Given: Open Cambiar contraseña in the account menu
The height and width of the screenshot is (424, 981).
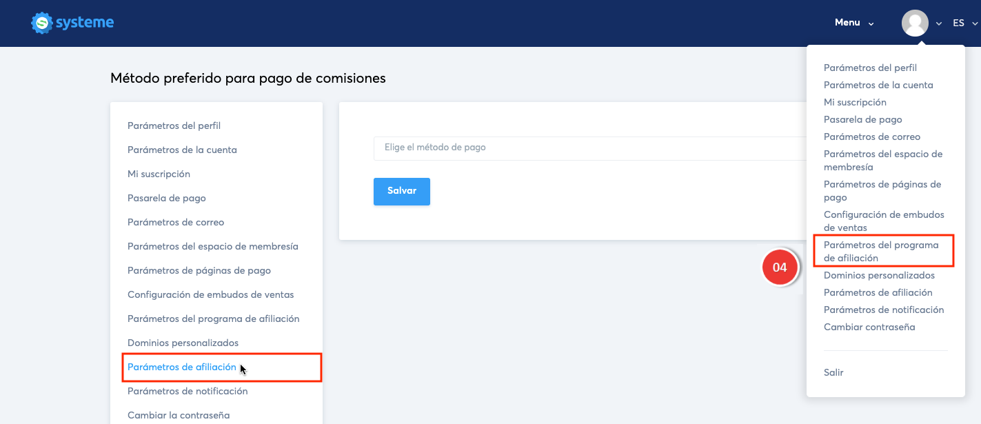Looking at the screenshot, I should point(869,326).
